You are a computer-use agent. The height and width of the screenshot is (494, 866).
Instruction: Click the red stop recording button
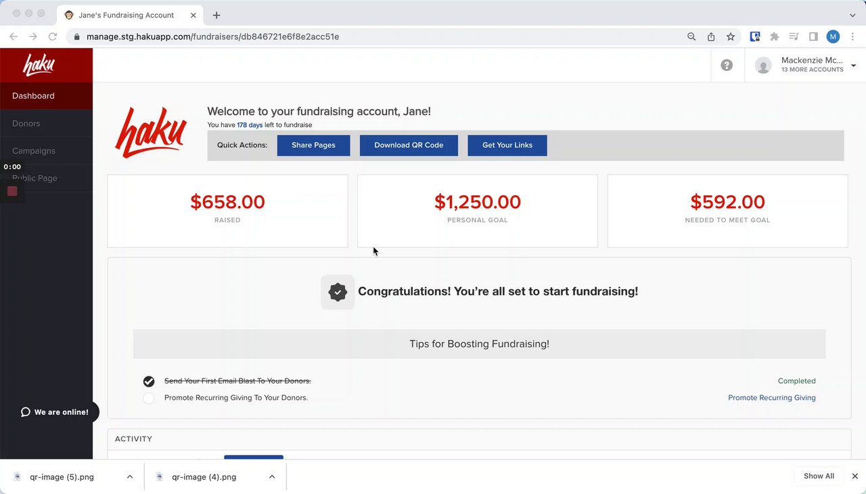(12, 191)
